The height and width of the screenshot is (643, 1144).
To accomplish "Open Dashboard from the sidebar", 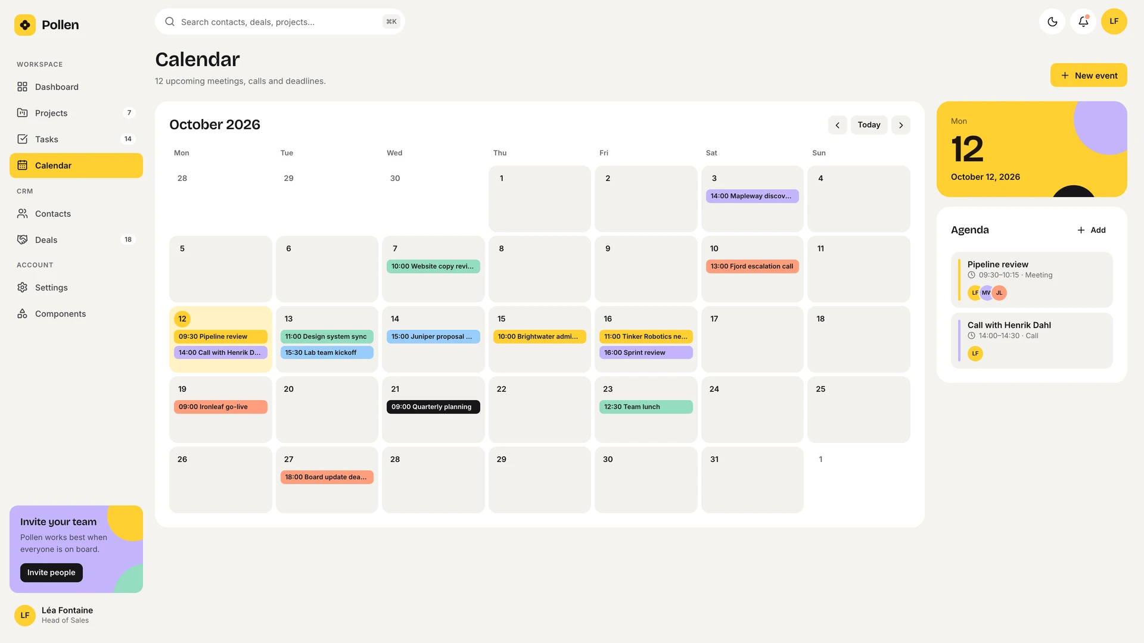I will [x=76, y=87].
